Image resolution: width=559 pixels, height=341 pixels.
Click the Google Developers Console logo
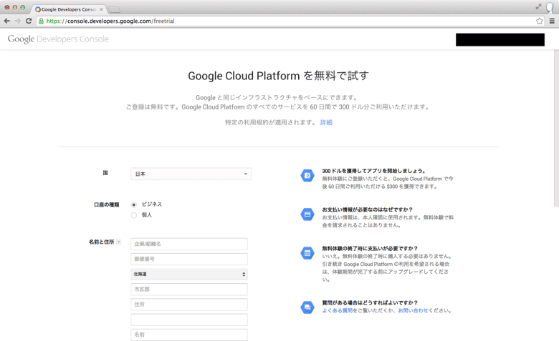[58, 39]
